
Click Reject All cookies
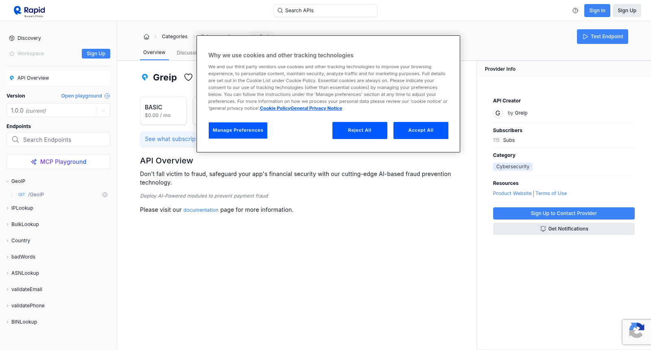coord(360,130)
